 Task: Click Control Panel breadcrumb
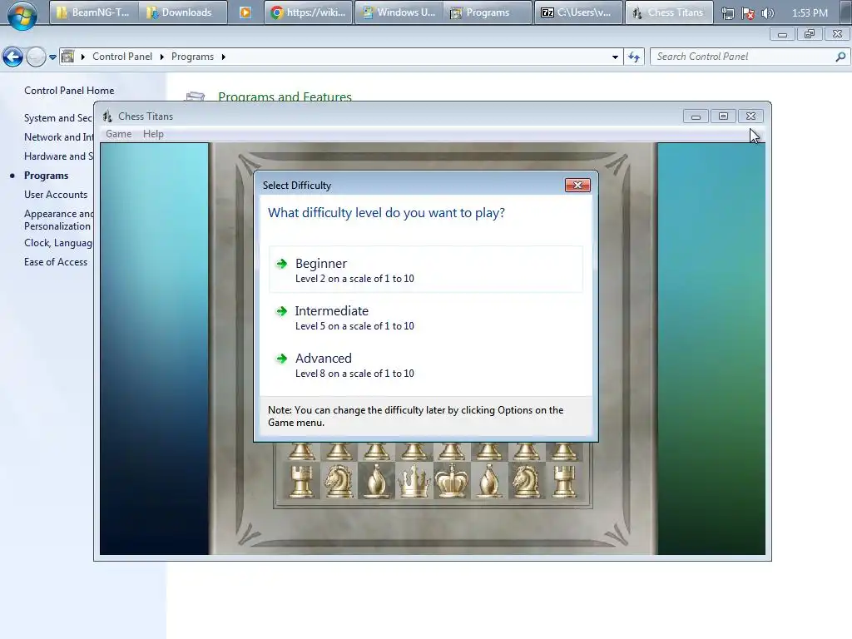pyautogui.click(x=122, y=57)
